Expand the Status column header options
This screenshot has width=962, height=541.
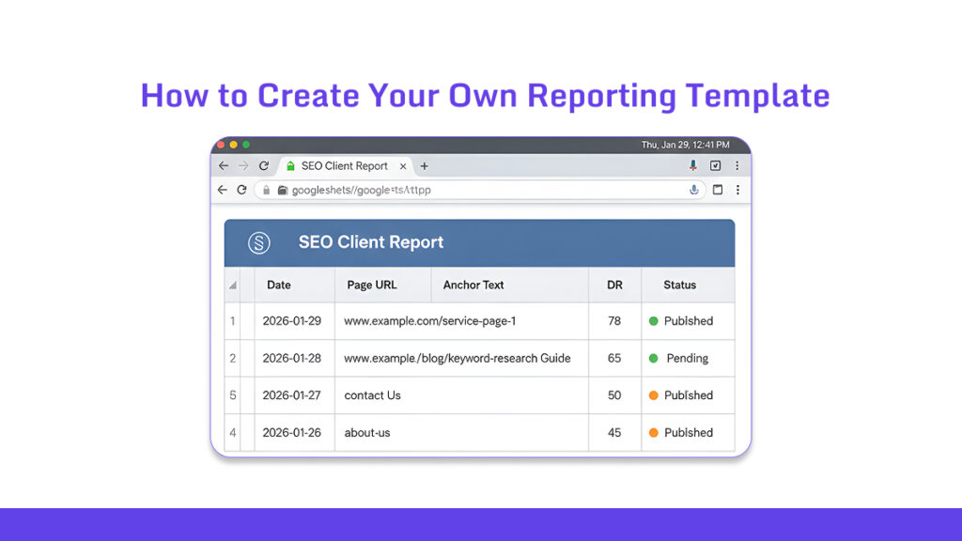pos(678,285)
